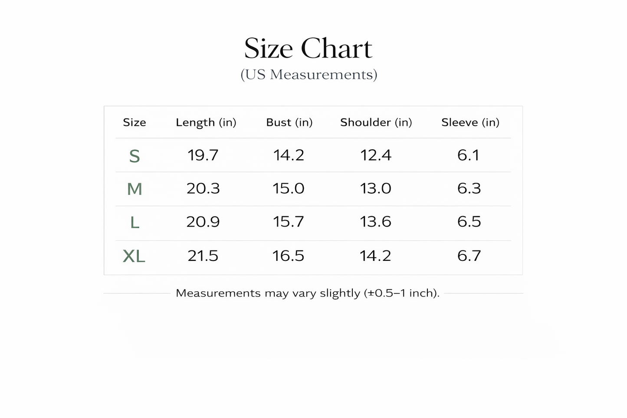
Task: Click the 15.0 bust value
Action: [289, 188]
